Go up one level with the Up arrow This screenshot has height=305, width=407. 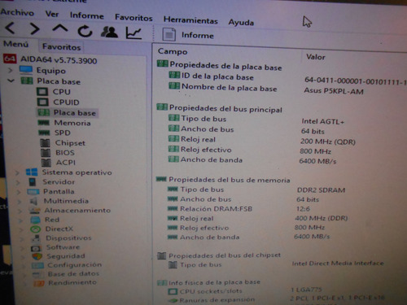[60, 28]
